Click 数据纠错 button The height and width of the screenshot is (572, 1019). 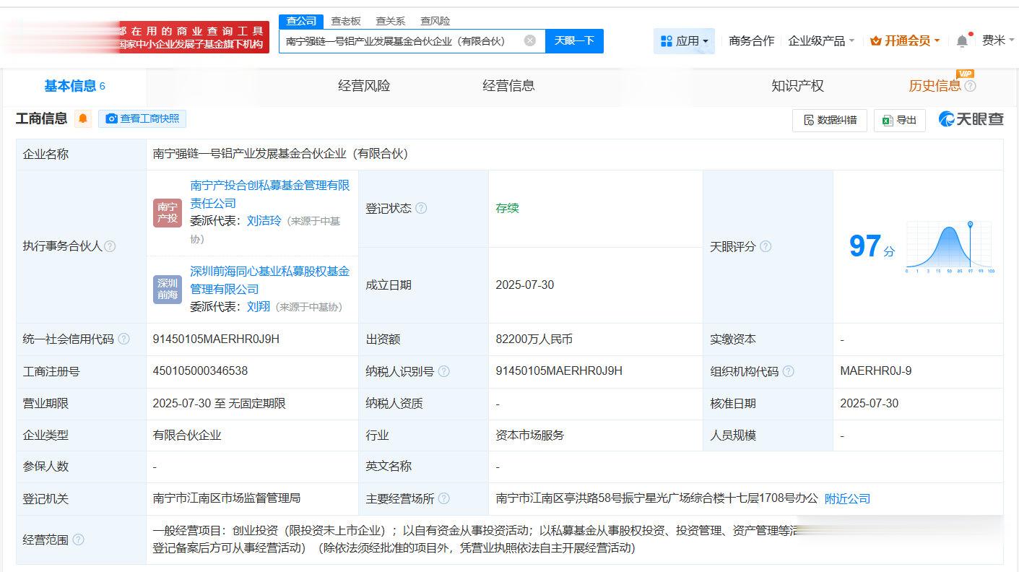[829, 120]
